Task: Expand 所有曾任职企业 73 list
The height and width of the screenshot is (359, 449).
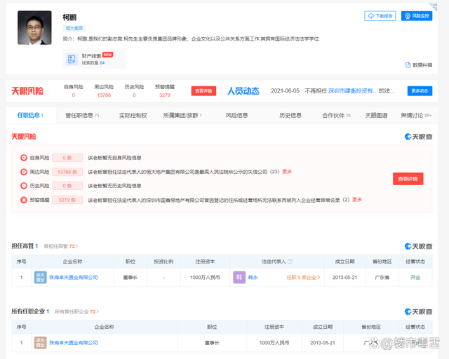Action: coord(76,311)
